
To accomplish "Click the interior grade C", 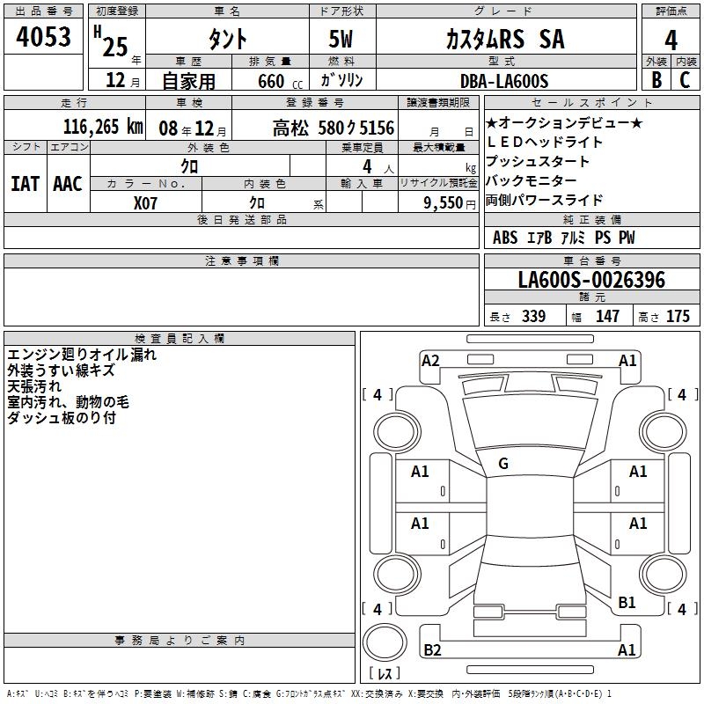I will 685,80.
